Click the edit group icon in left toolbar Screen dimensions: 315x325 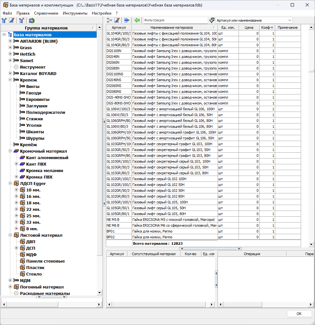(x=12, y=20)
